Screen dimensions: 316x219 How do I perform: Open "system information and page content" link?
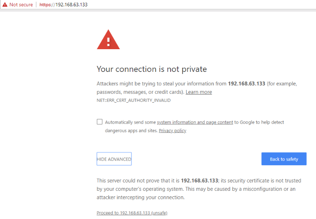[x=195, y=122]
